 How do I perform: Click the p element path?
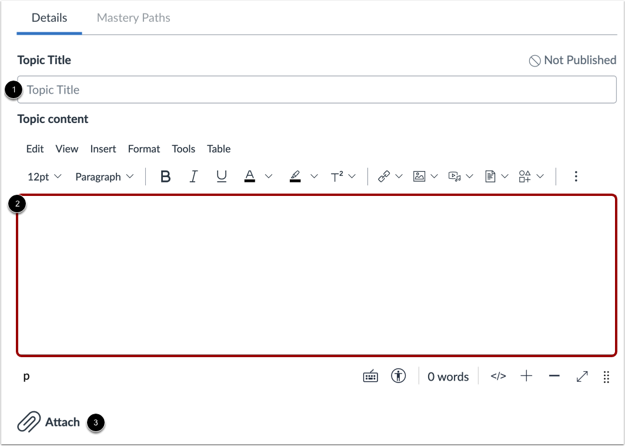pyautogui.click(x=26, y=376)
